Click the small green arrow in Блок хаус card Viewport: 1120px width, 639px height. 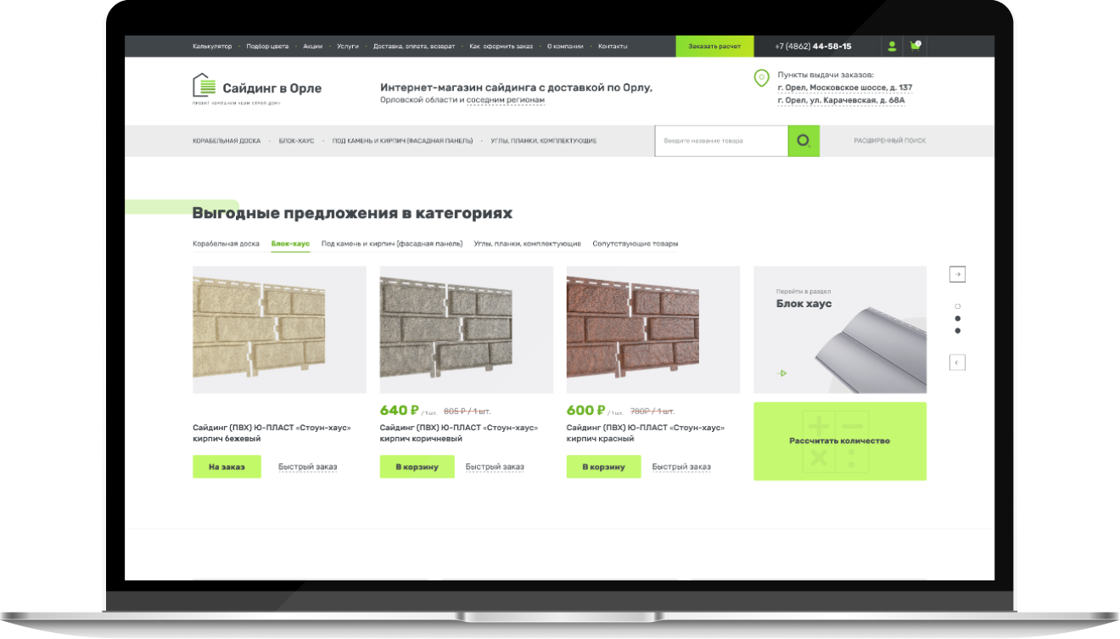coord(781,373)
